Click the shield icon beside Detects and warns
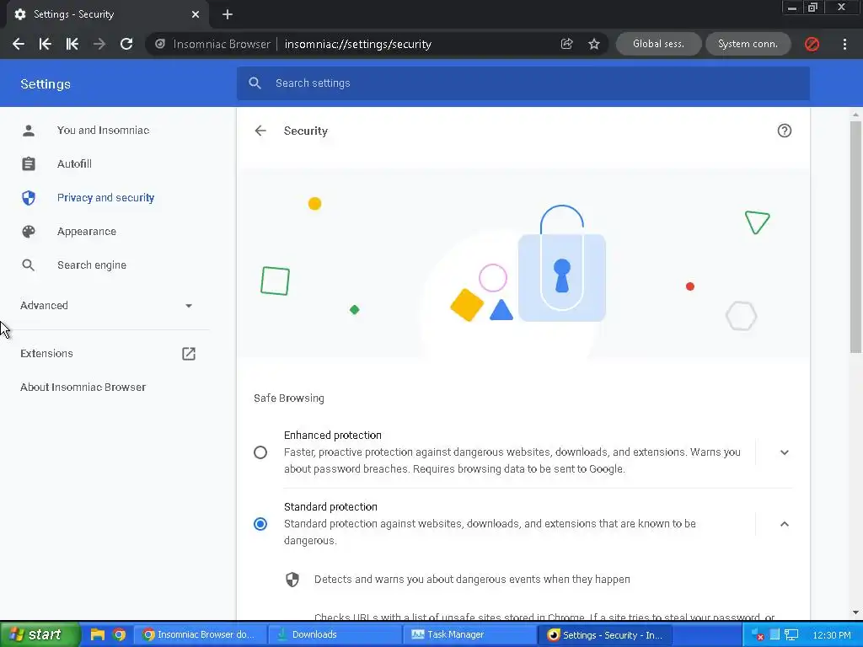The height and width of the screenshot is (647, 863). point(292,580)
